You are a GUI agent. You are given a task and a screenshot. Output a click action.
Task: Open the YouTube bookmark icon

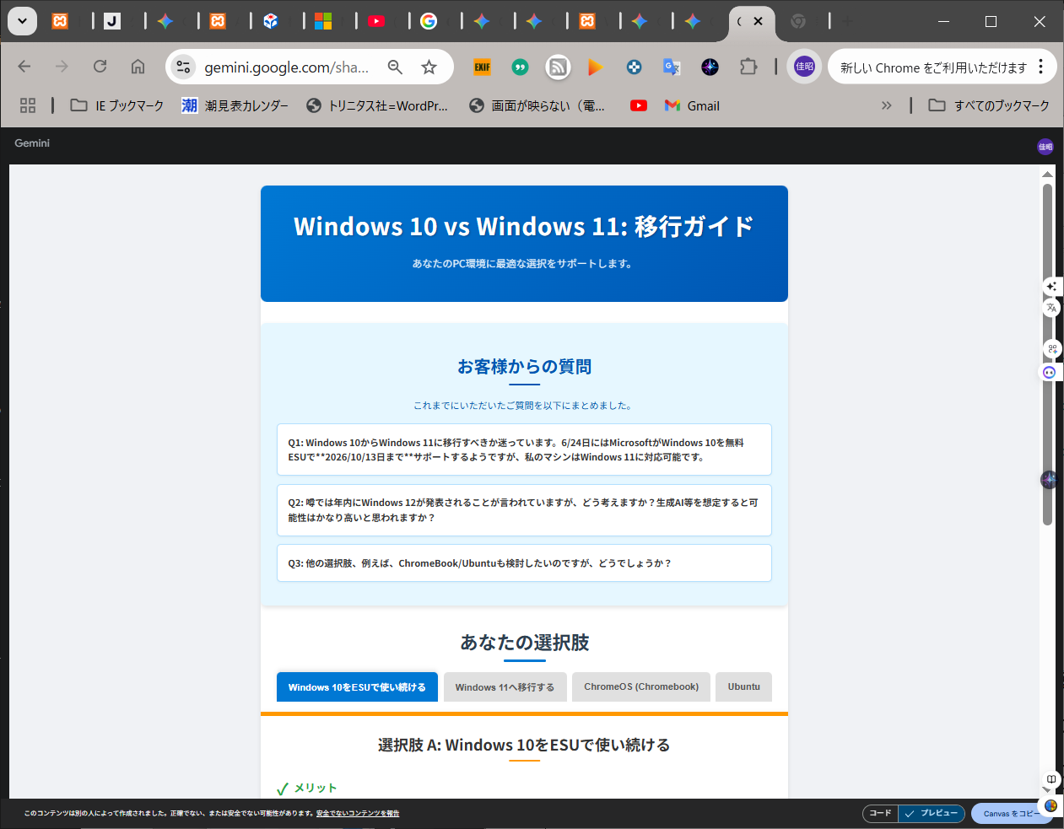(639, 105)
